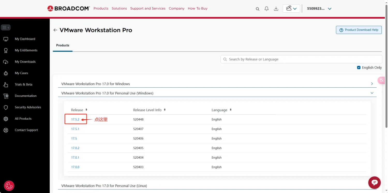
Task: Open Contact Support in sidebar
Action: click(26, 130)
